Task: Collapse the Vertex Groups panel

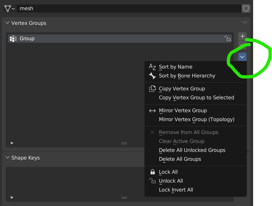Action: pos(7,23)
